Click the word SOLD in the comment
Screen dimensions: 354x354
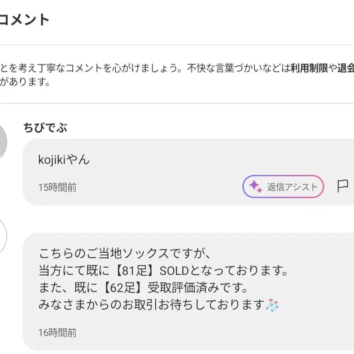click(174, 271)
